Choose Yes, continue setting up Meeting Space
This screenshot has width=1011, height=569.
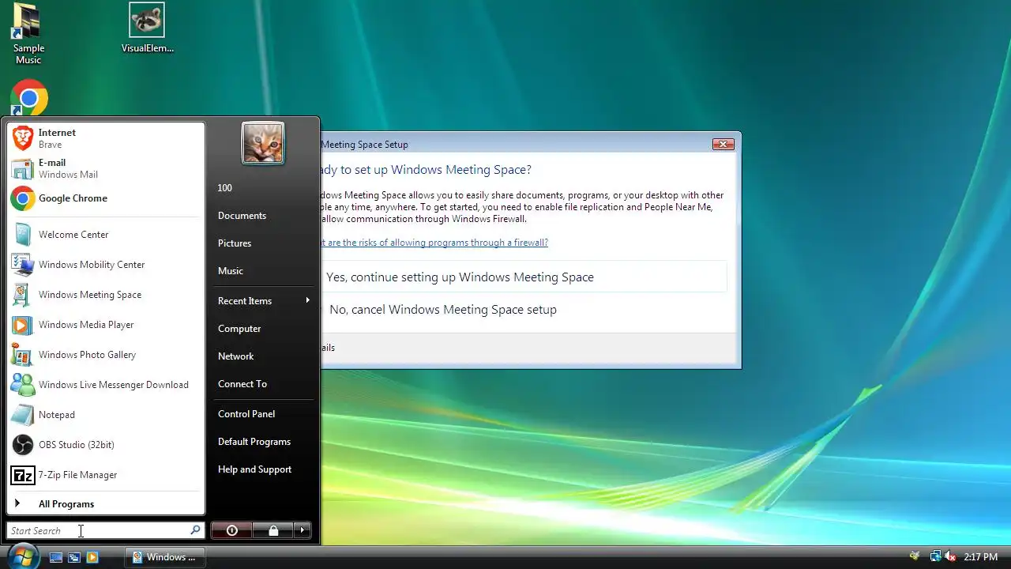(x=523, y=277)
